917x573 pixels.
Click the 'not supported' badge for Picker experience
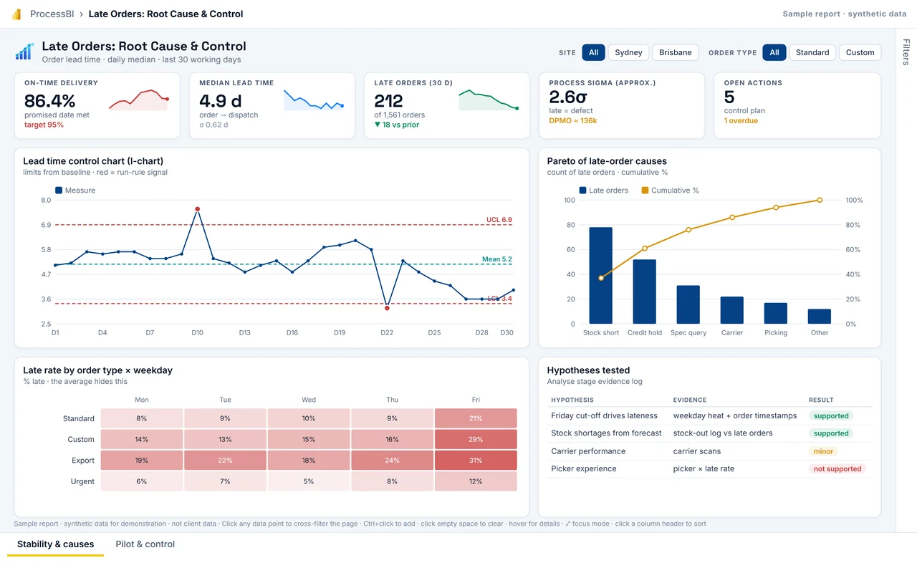[x=837, y=469]
